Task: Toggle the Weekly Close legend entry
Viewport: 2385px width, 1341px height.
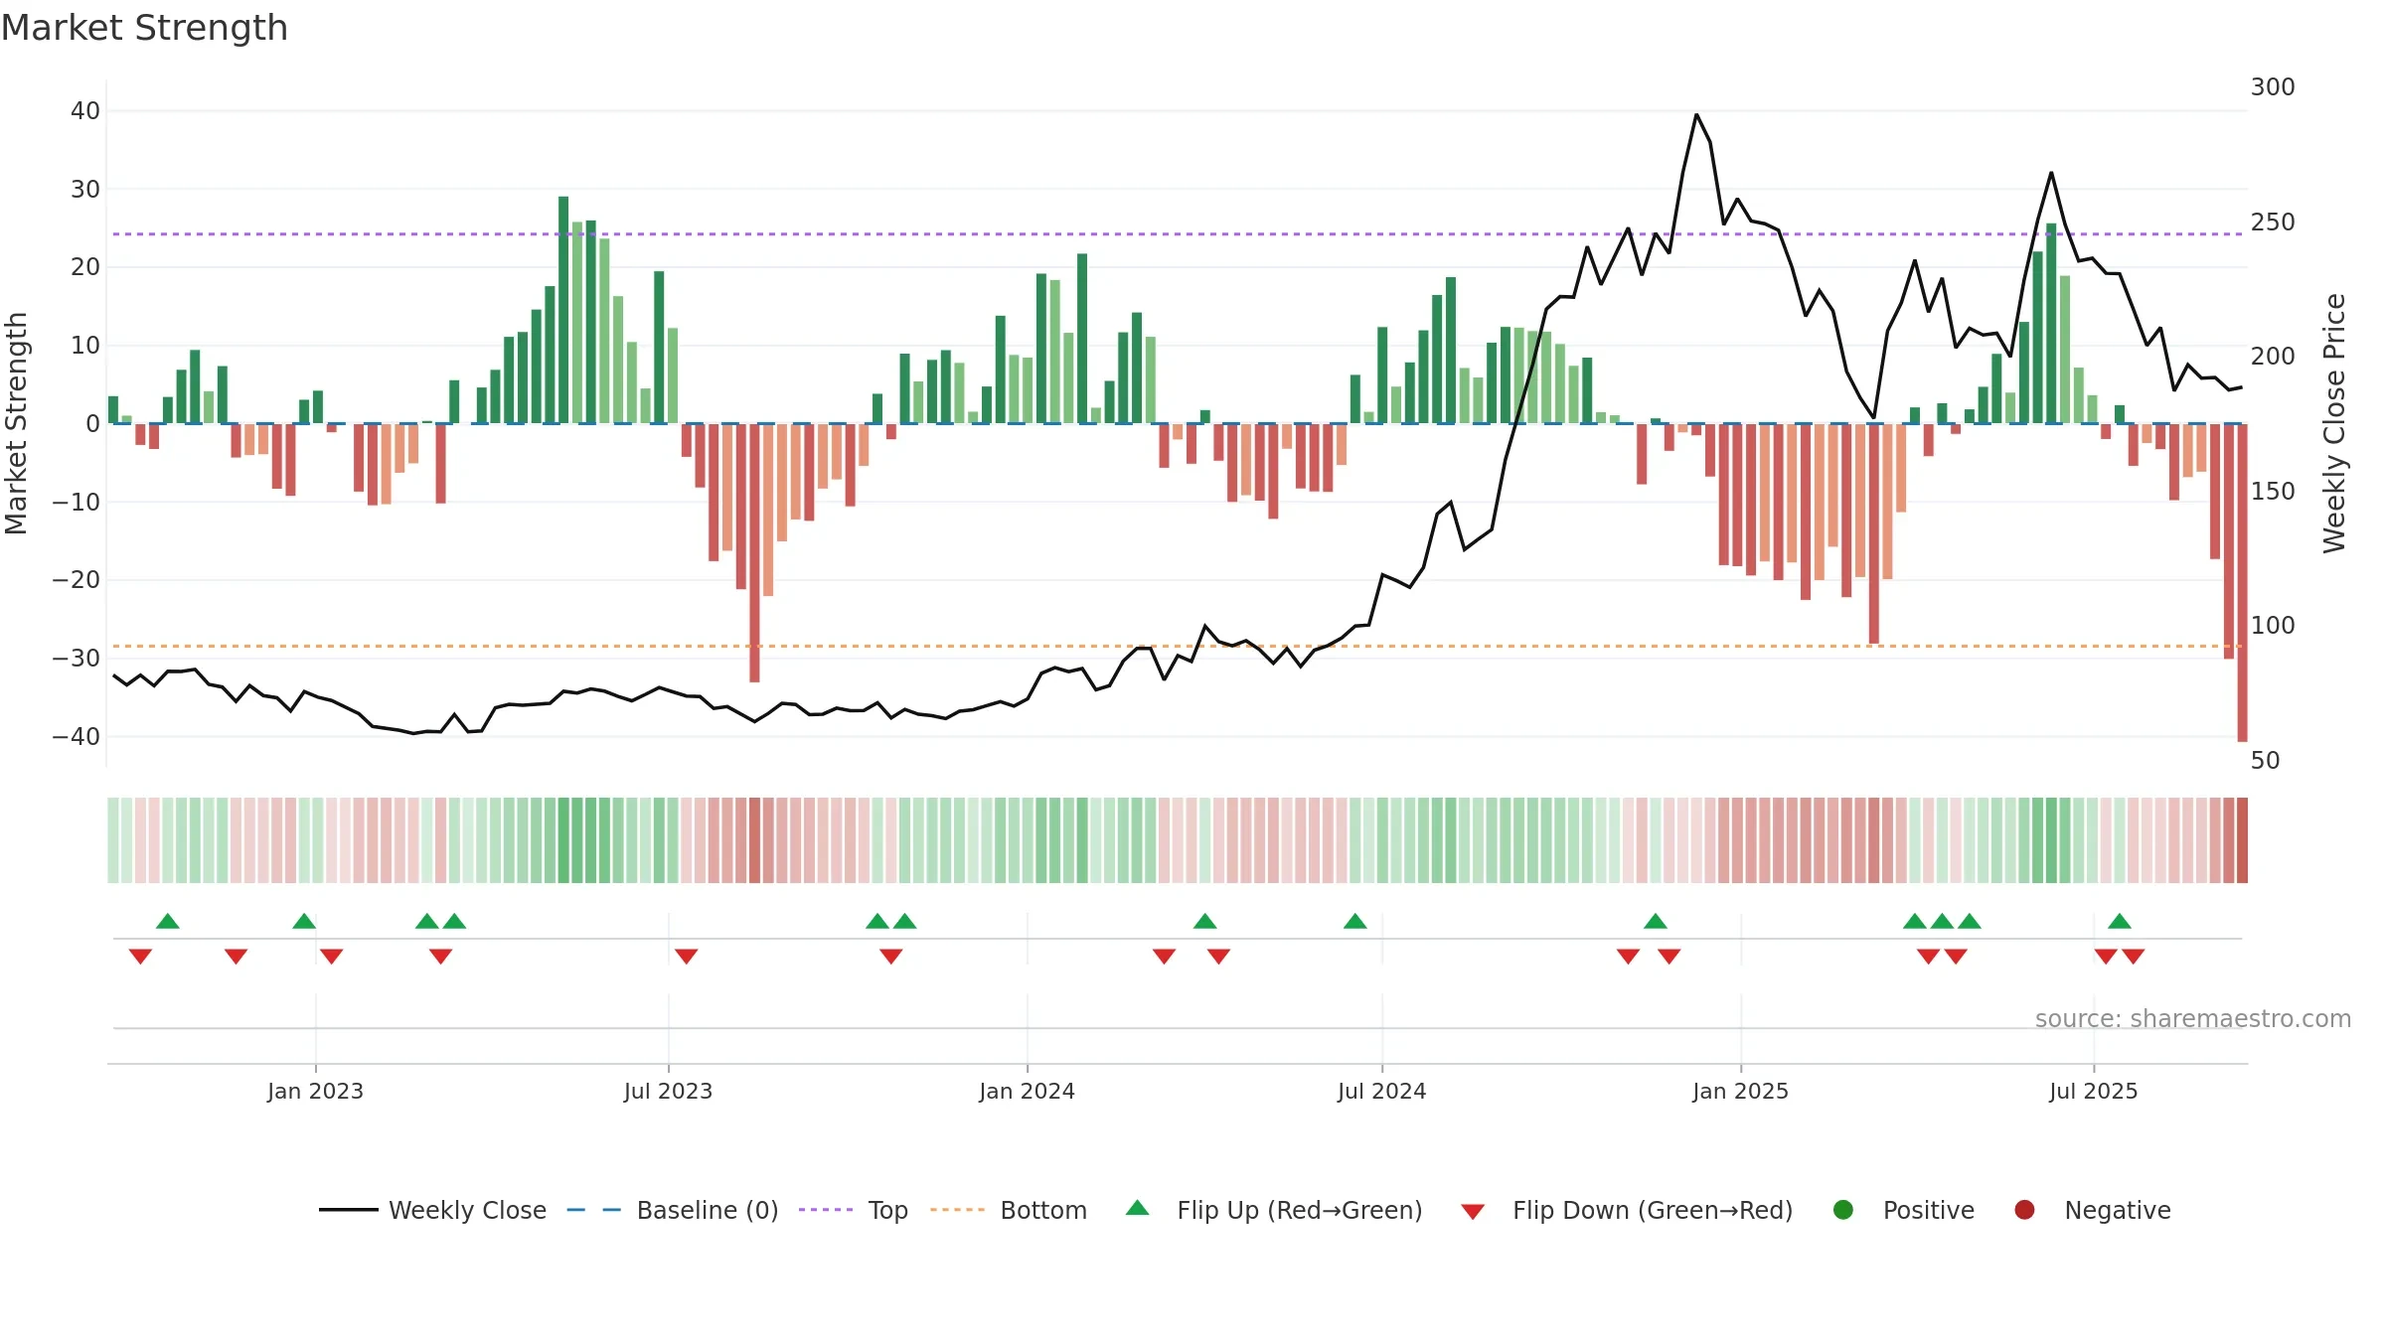Action: tap(432, 1210)
